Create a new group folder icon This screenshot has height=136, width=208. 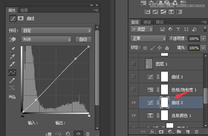point(179,131)
